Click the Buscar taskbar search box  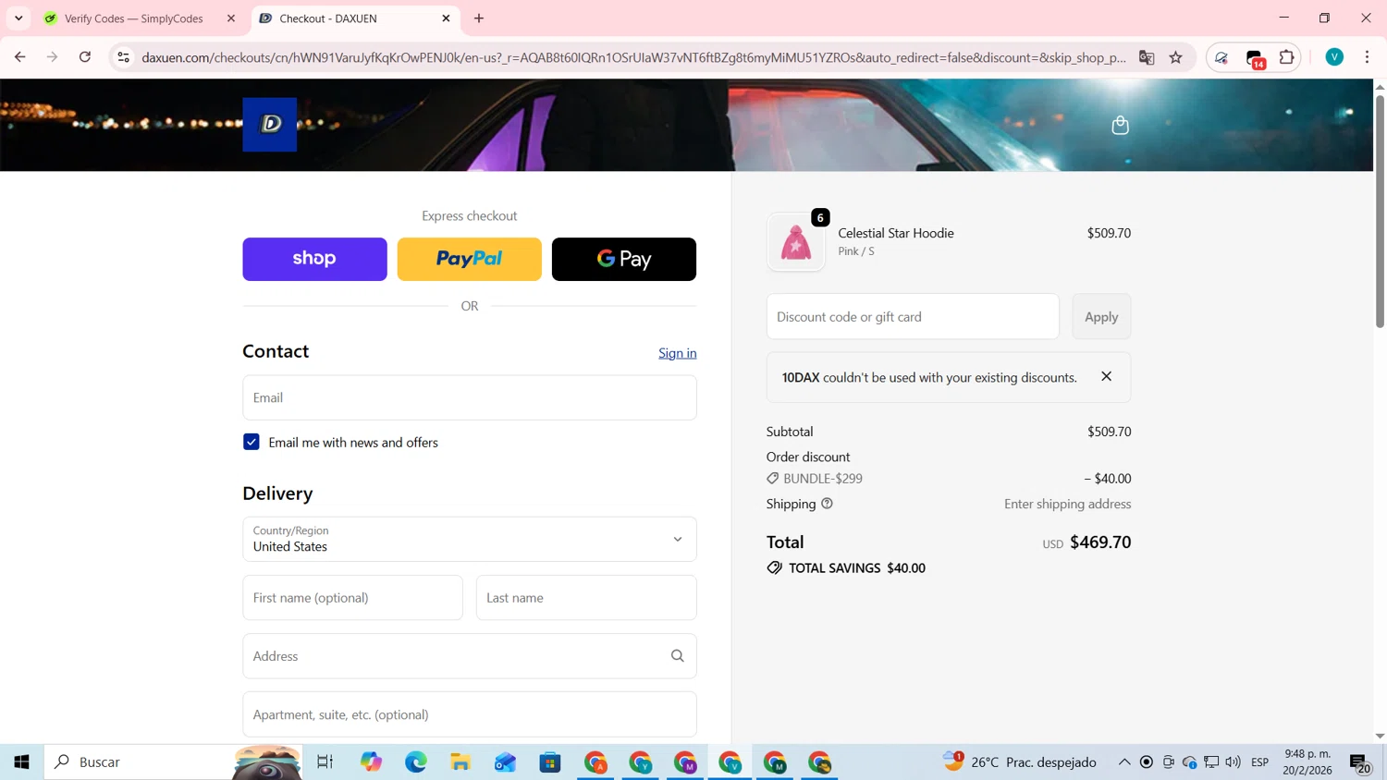172,762
